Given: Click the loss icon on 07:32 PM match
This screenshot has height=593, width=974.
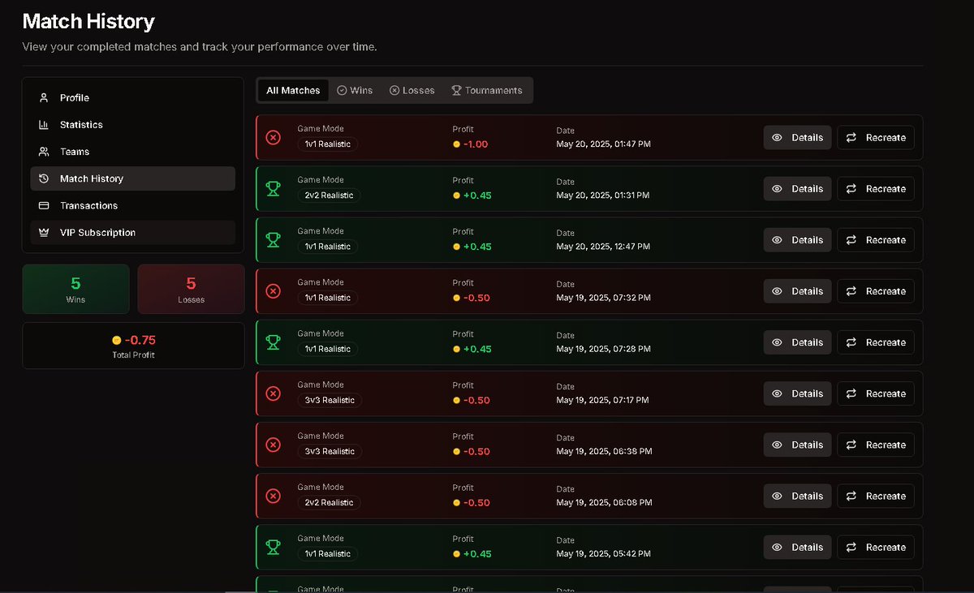Looking at the screenshot, I should [x=274, y=291].
